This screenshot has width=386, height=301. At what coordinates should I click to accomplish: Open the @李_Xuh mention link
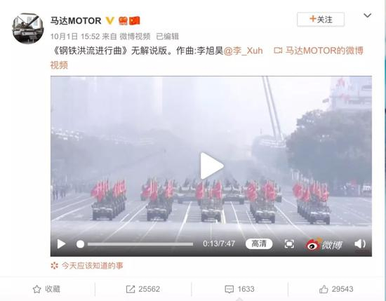244,51
